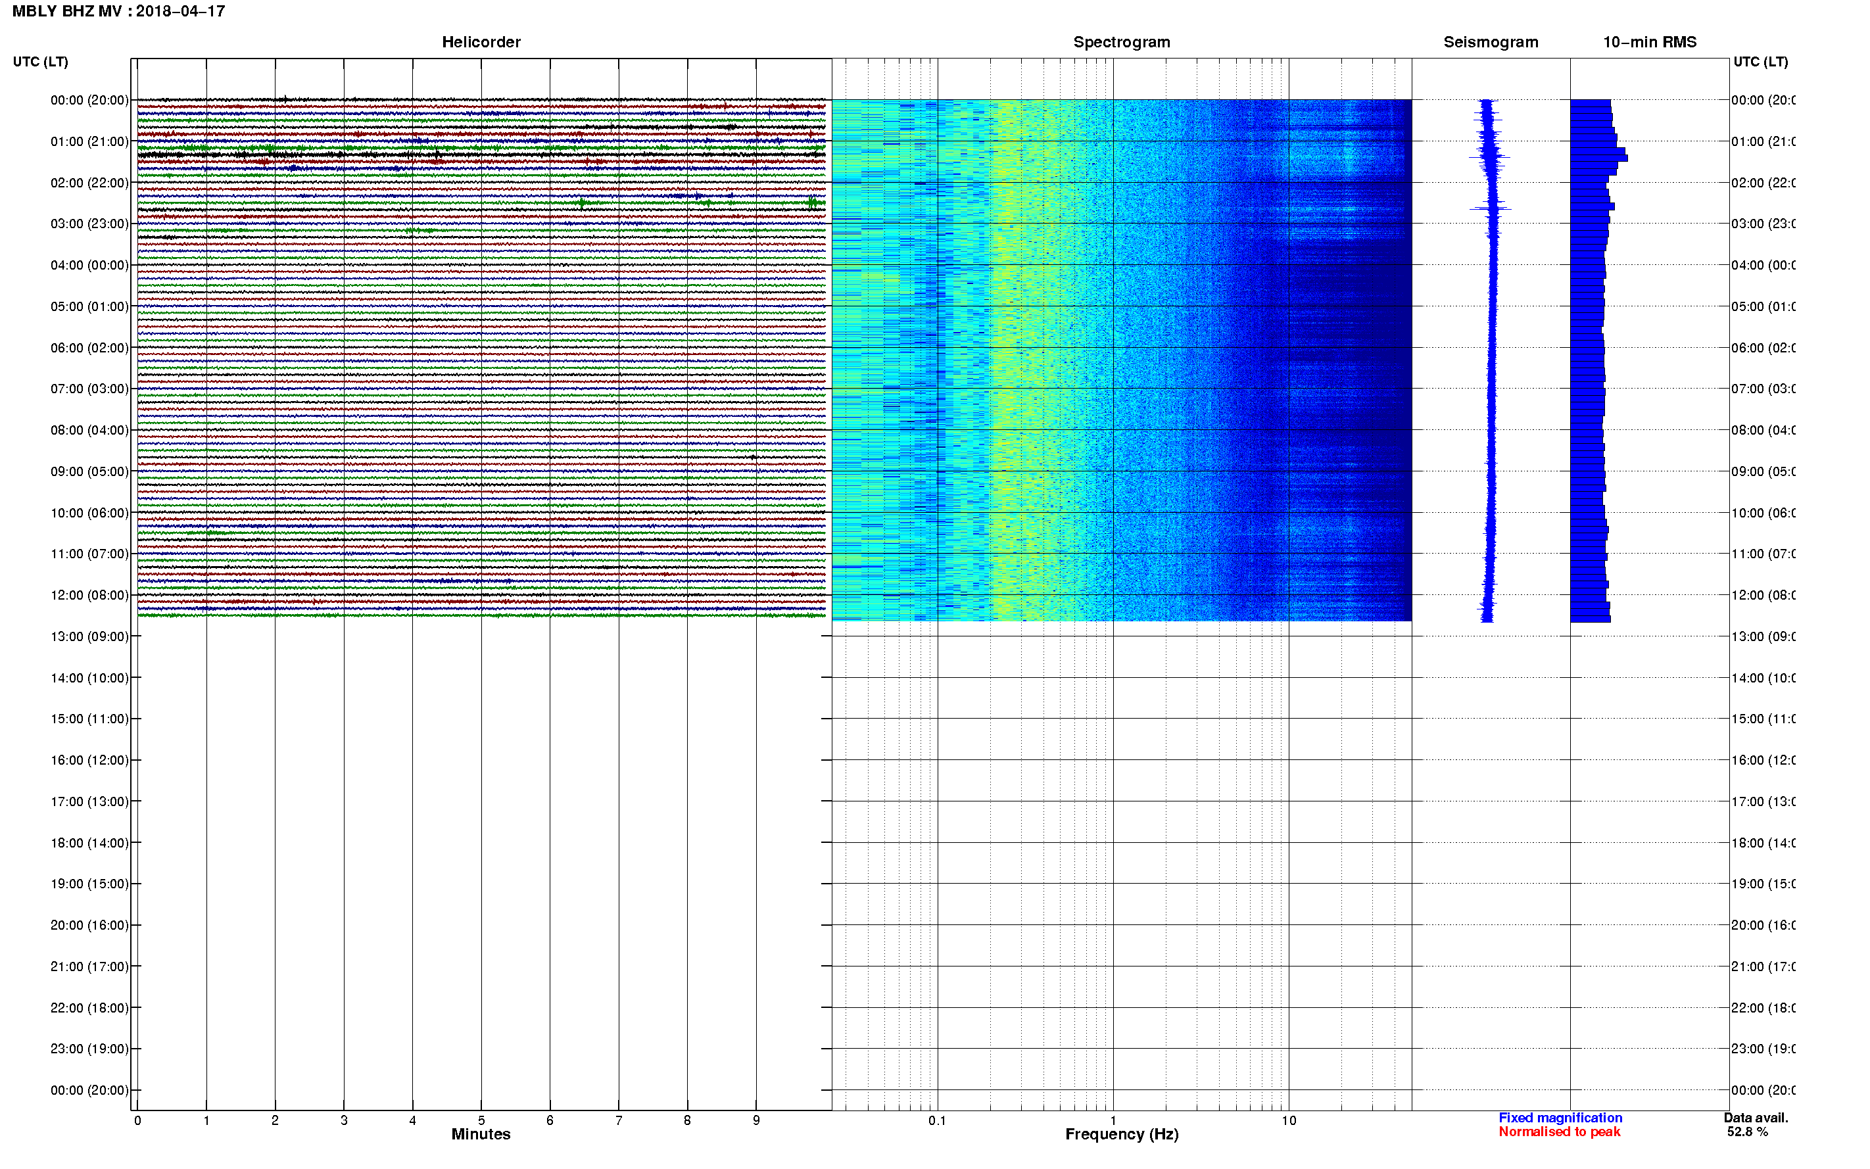Select the '07:00 (03:00)' left-axis time label

tap(89, 389)
